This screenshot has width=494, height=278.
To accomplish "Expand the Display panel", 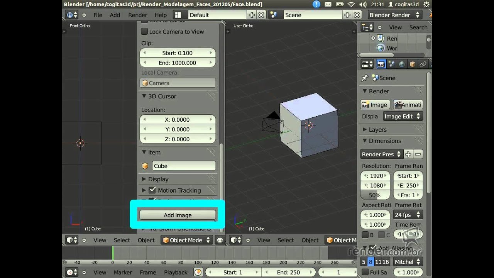I will point(144,179).
